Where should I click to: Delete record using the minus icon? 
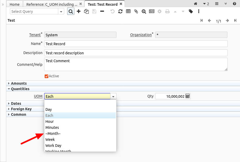click(102, 11)
